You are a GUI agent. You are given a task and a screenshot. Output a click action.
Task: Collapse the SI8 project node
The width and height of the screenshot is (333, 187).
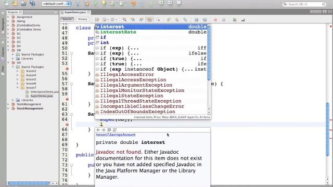click(8, 50)
